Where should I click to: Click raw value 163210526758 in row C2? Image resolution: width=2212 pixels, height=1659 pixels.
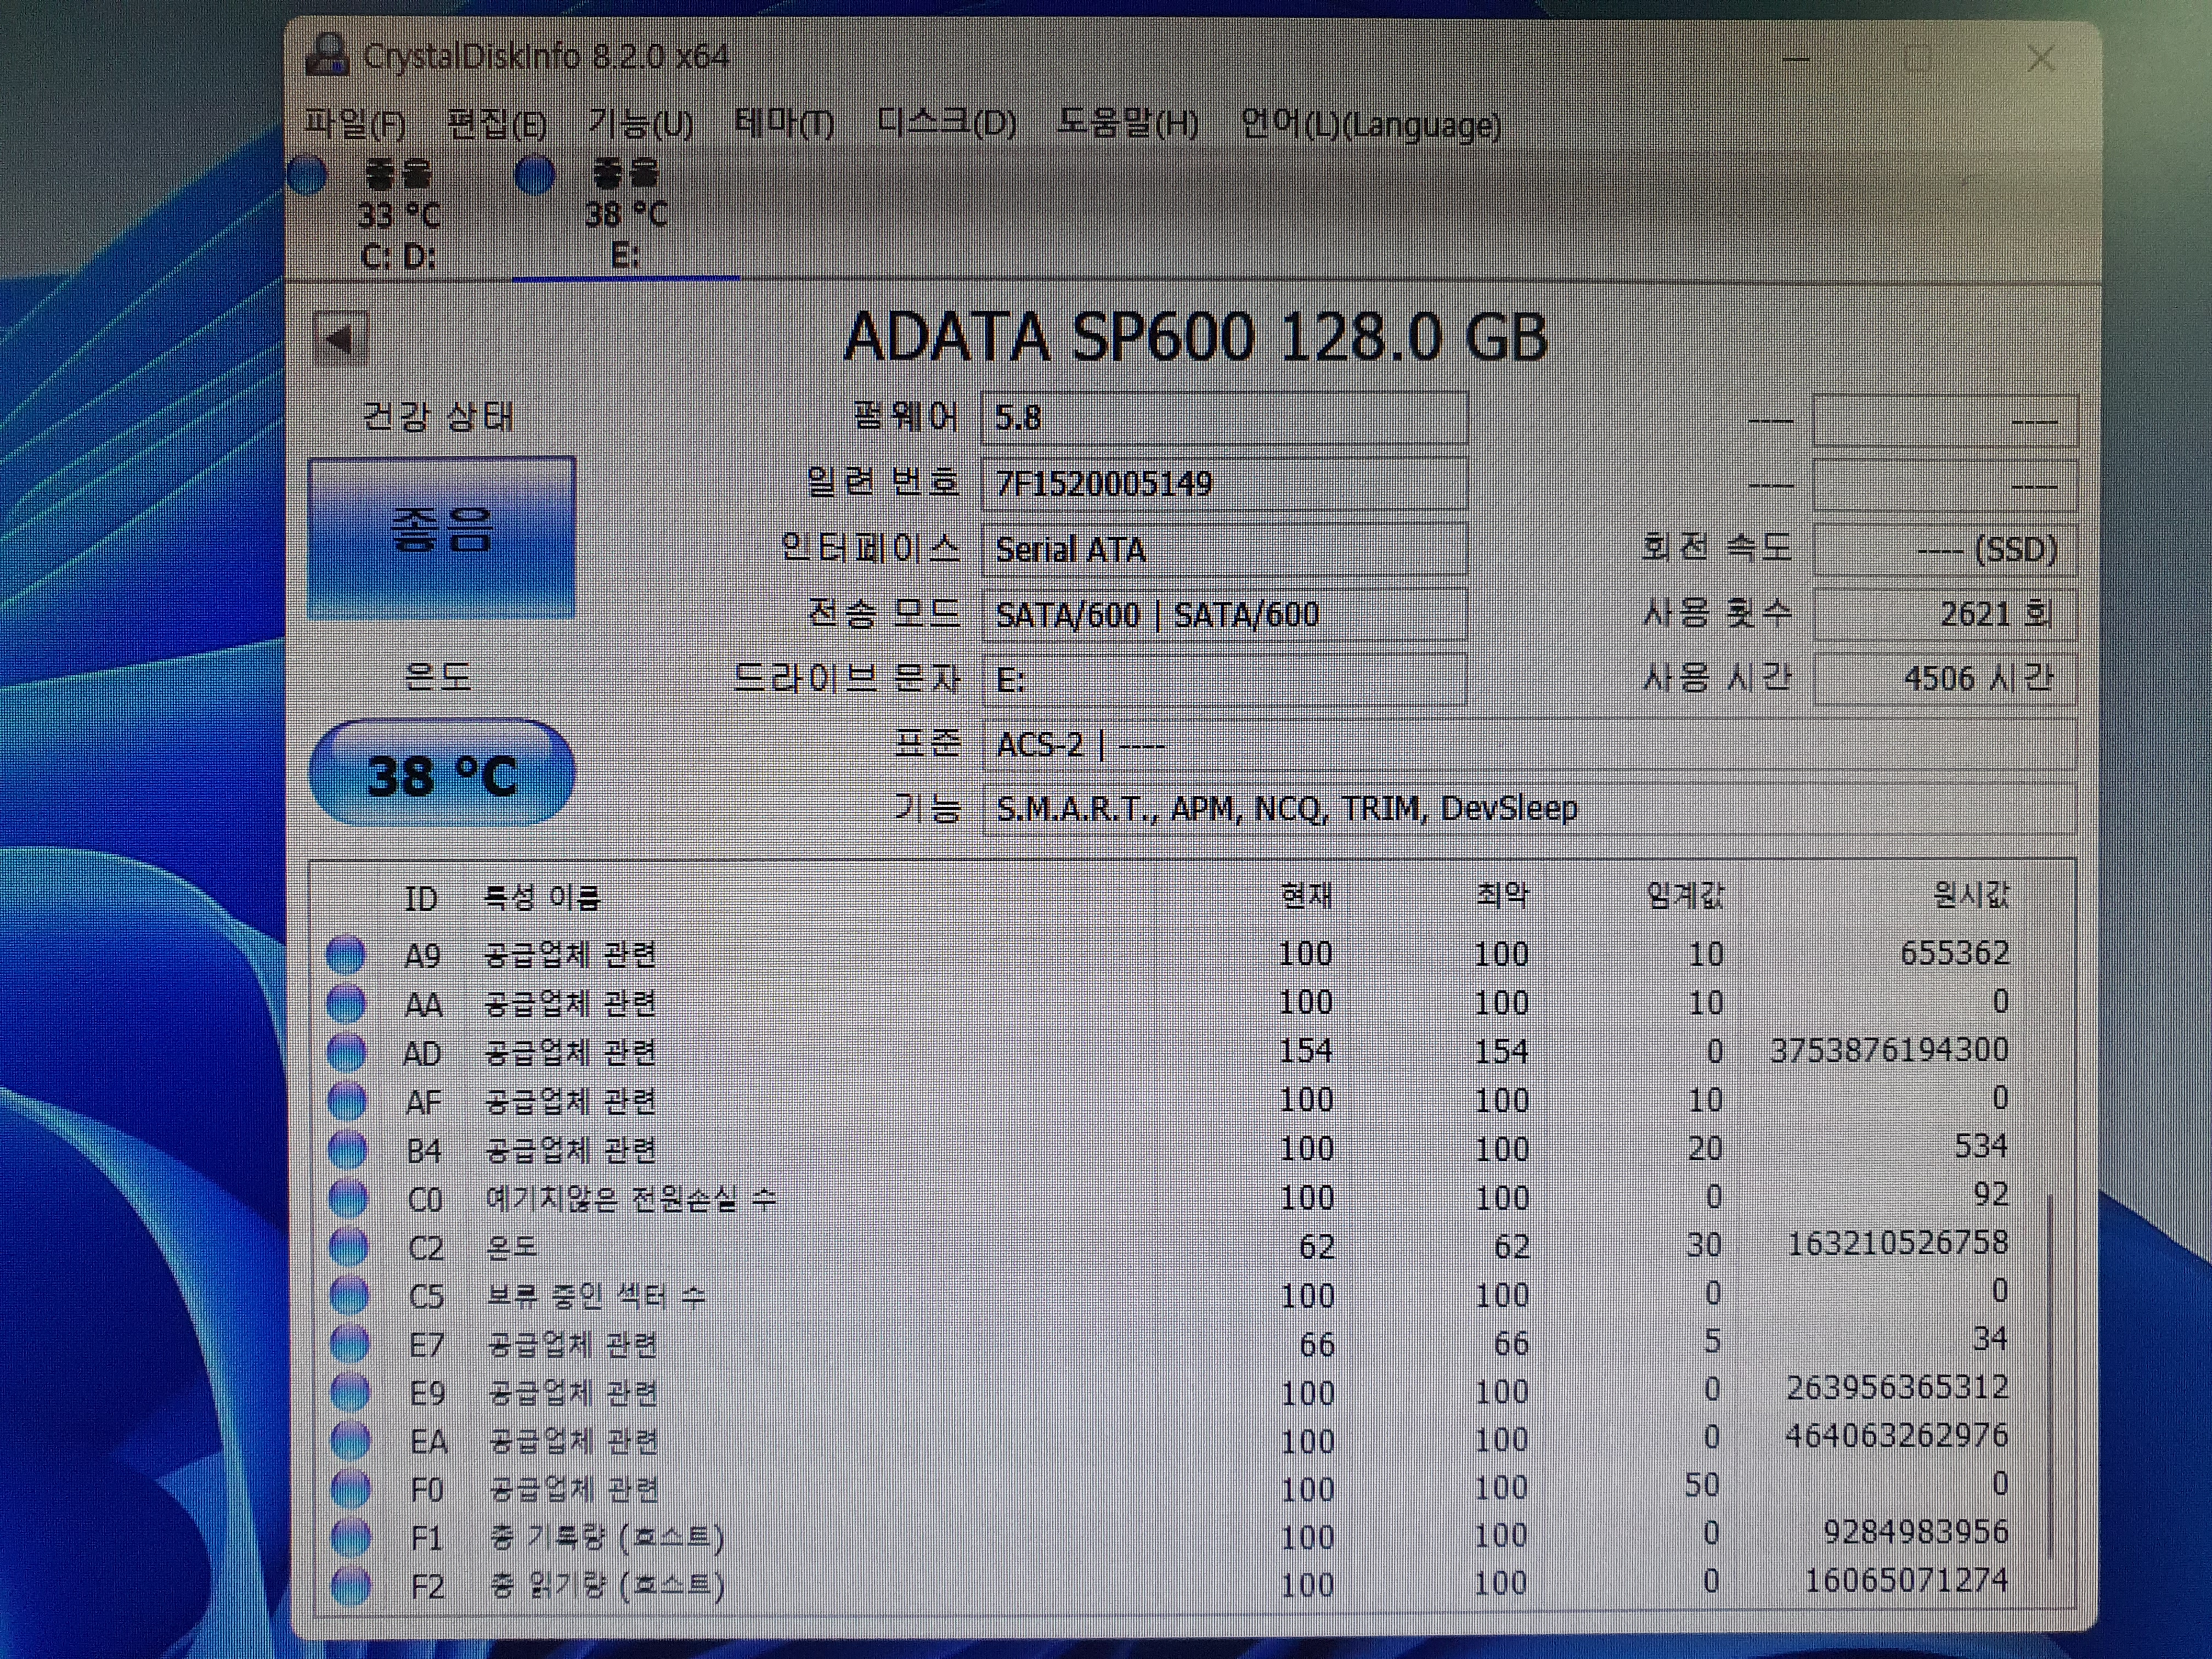(1897, 1243)
